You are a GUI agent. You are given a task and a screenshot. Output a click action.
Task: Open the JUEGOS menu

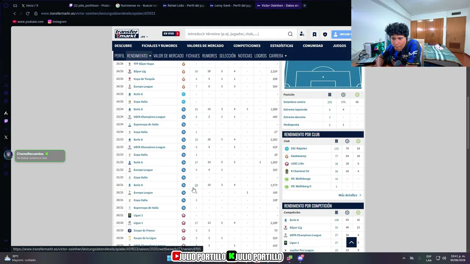339,46
